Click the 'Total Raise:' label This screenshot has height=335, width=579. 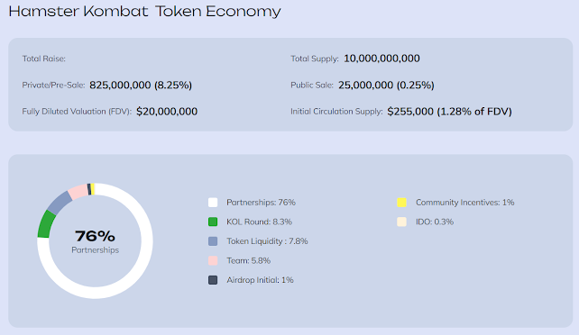(44, 59)
